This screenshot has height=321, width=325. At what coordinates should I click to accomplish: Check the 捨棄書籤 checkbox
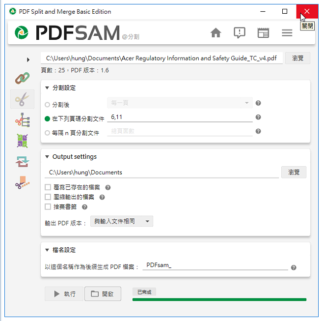pyautogui.click(x=48, y=206)
